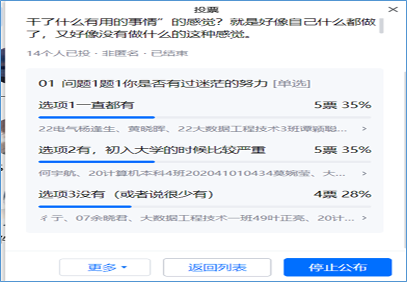Image resolution: width=407 pixels, height=282 pixels.
Task: Click the 选项3 blue progress bar
Action: pos(85,206)
